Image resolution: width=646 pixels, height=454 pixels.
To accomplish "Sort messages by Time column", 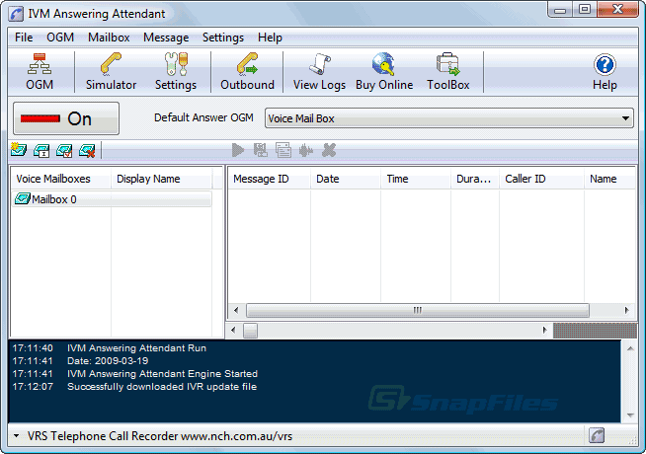I will pyautogui.click(x=416, y=179).
